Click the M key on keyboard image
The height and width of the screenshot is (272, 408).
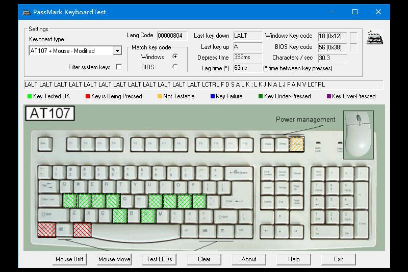tap(163, 215)
